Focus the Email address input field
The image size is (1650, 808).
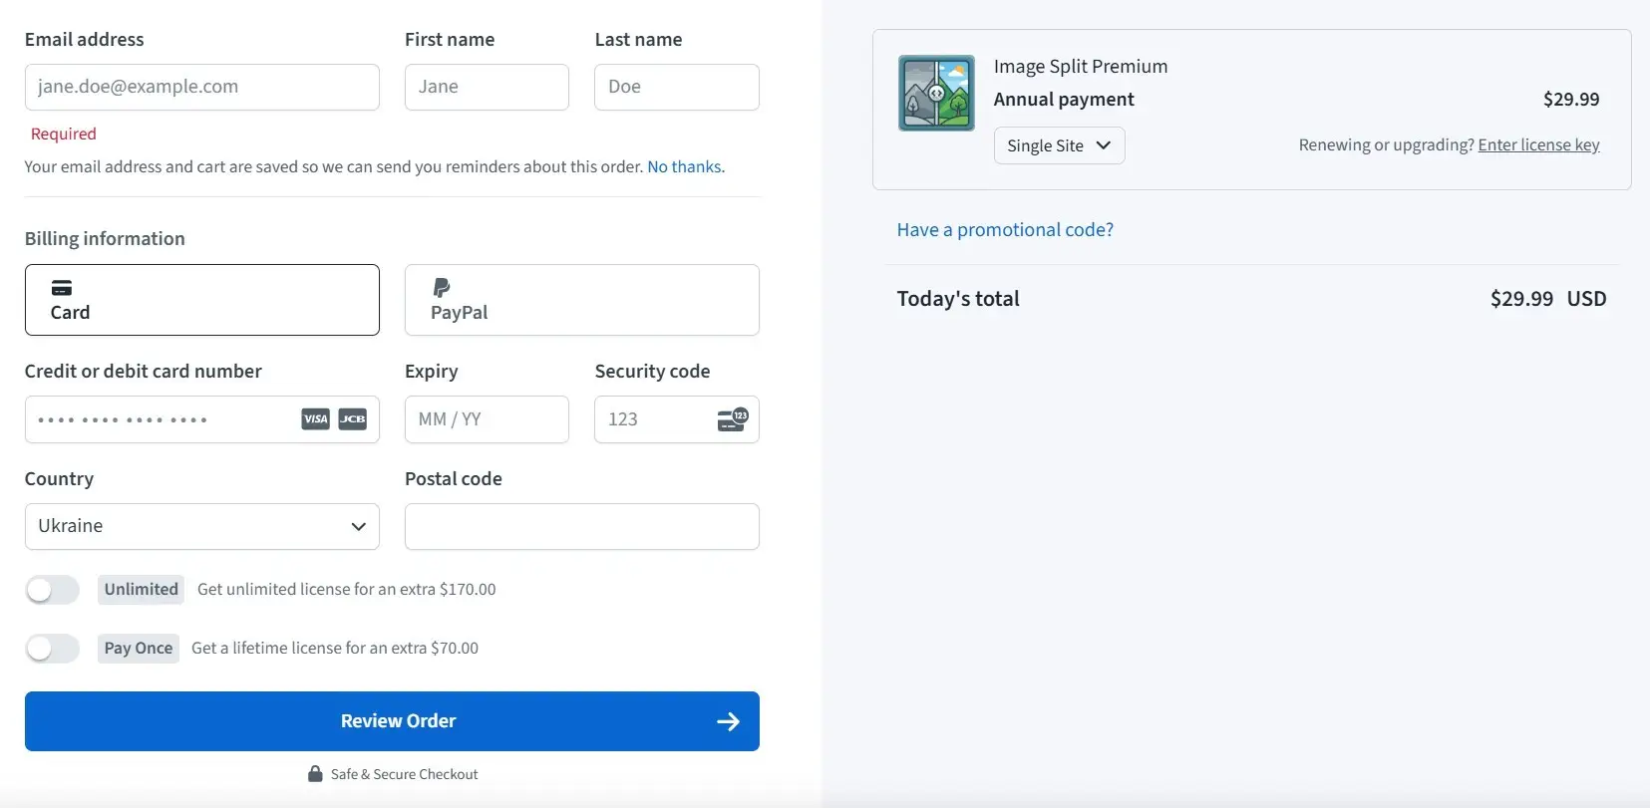[x=201, y=87]
